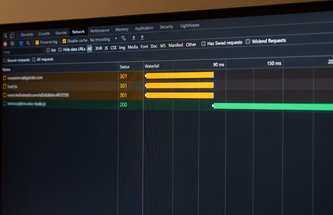Click the red record network log icon
The width and height of the screenshot is (333, 215).
[5, 44]
